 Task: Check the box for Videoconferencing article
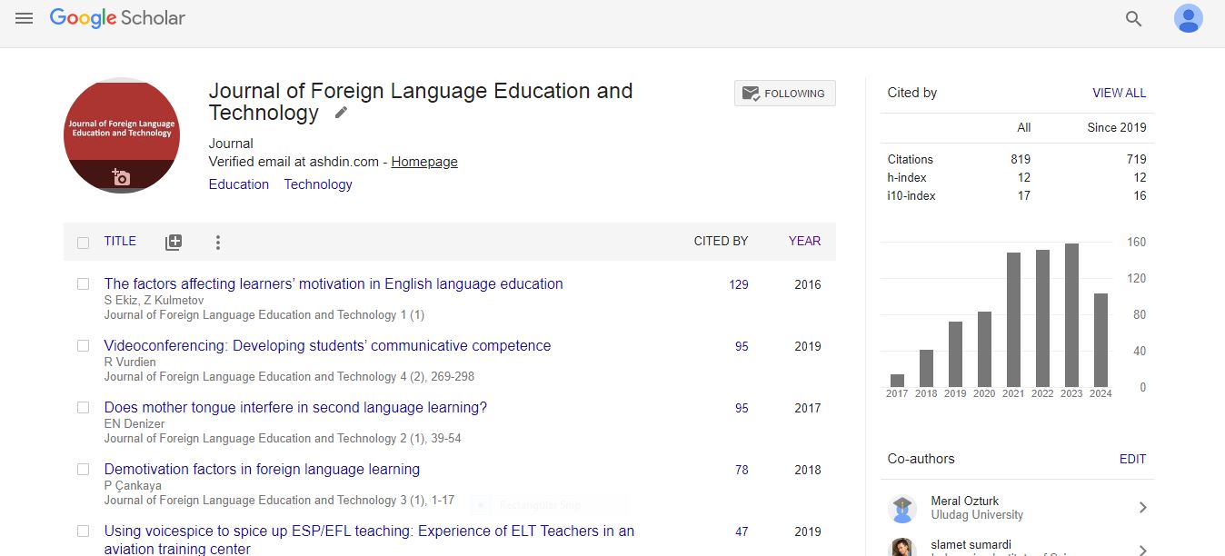84,346
